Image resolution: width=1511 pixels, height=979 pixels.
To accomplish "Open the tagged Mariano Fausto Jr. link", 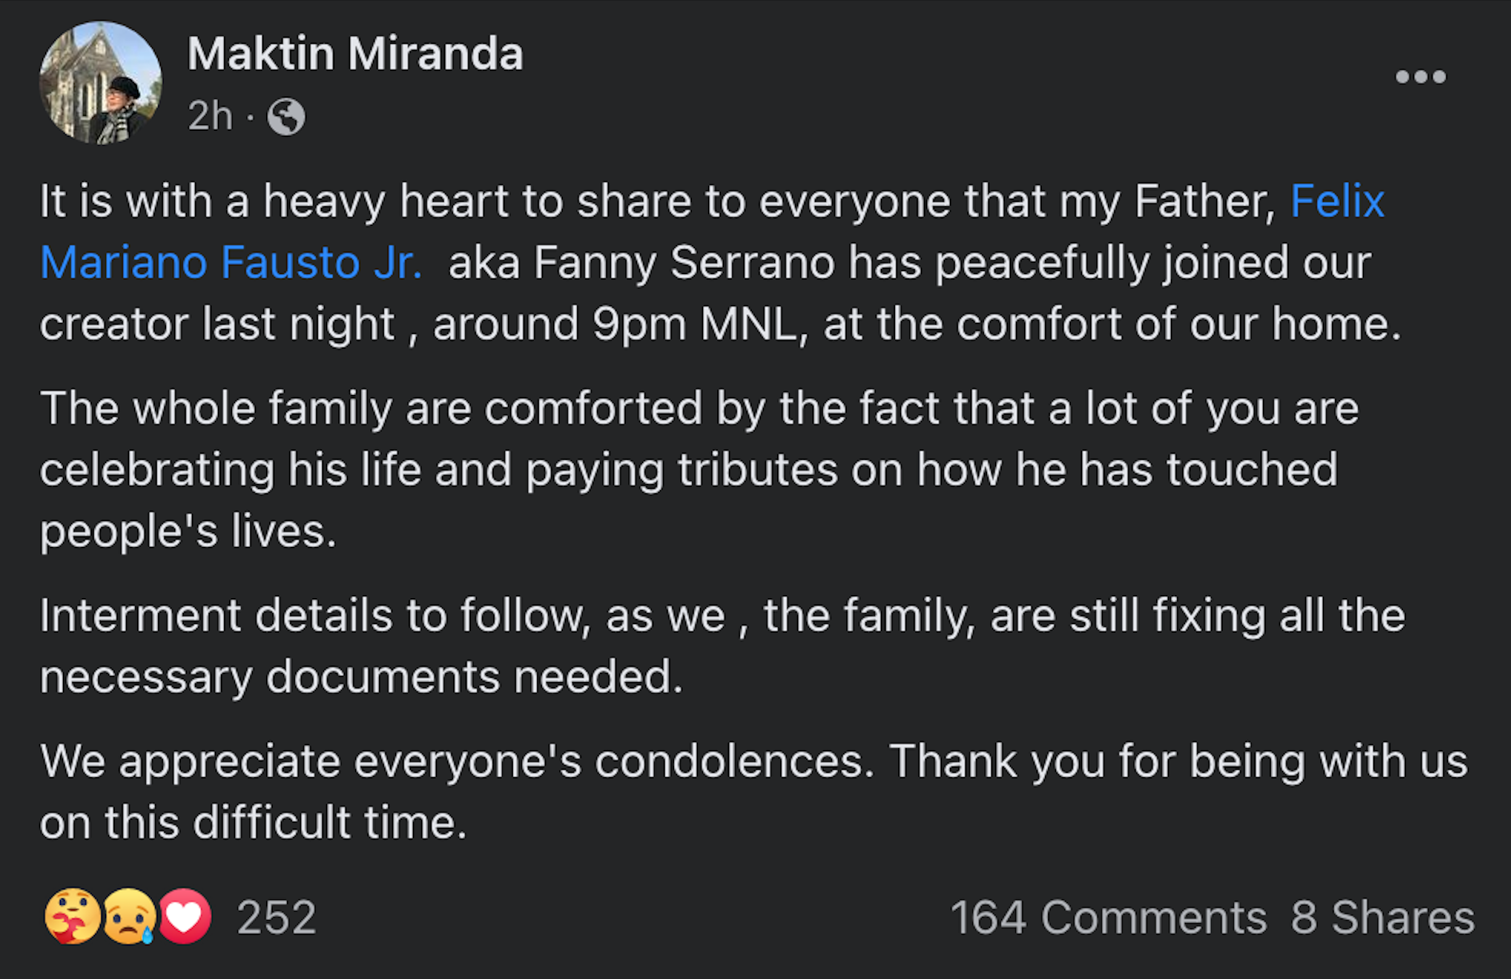I will [231, 262].
